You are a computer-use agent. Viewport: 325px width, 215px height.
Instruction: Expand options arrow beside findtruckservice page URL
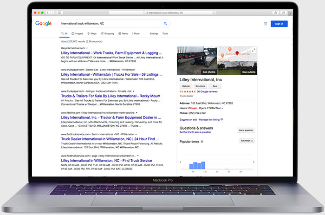(x=138, y=156)
